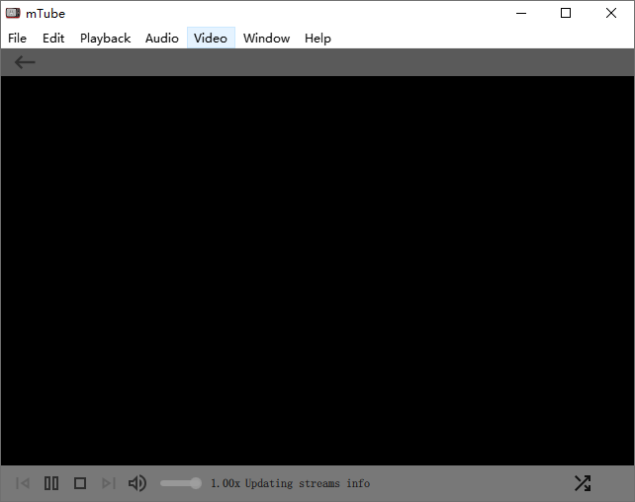Mute the volume speaker icon
635x502 pixels.
point(137,483)
